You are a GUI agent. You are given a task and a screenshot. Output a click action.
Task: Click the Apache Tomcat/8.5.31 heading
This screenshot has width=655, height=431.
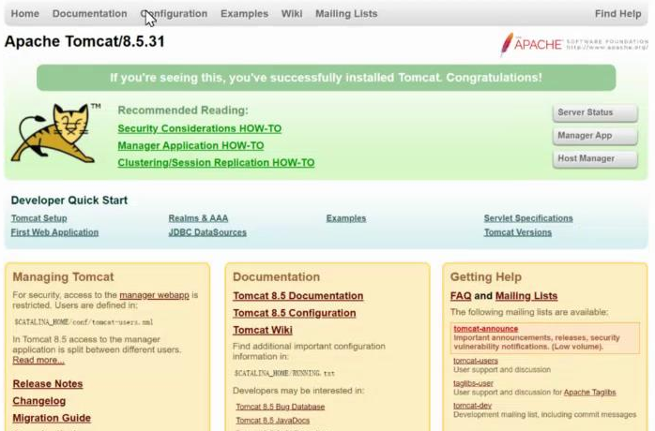(84, 41)
